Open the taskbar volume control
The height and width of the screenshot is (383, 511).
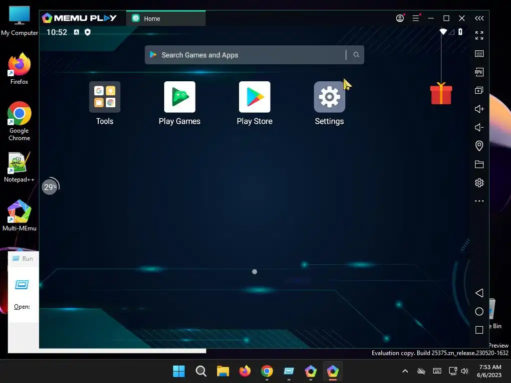(x=465, y=371)
